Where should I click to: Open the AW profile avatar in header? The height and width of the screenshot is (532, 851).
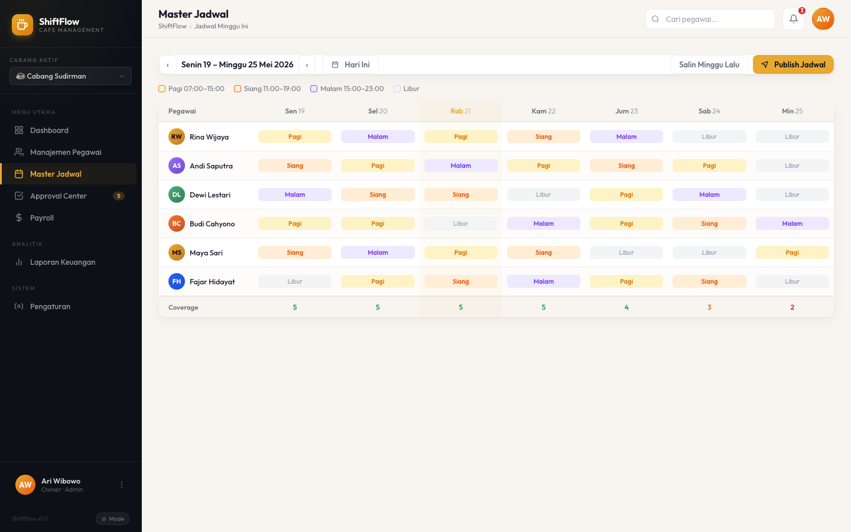point(823,19)
